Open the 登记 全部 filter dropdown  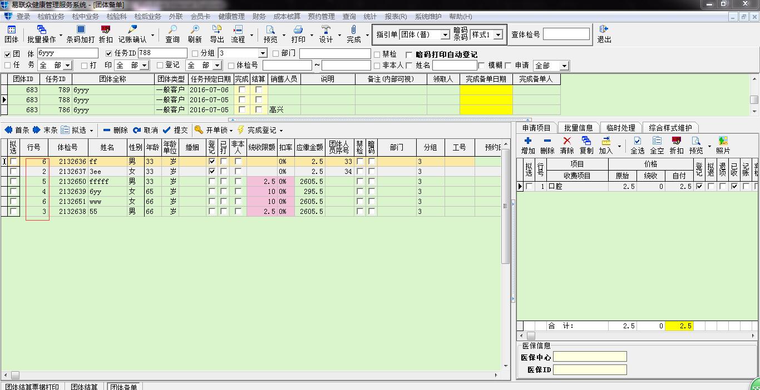coord(217,66)
